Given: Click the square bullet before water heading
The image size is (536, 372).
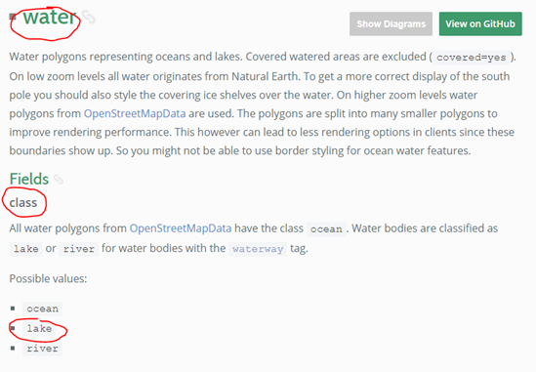Looking at the screenshot, I should coord(13,17).
